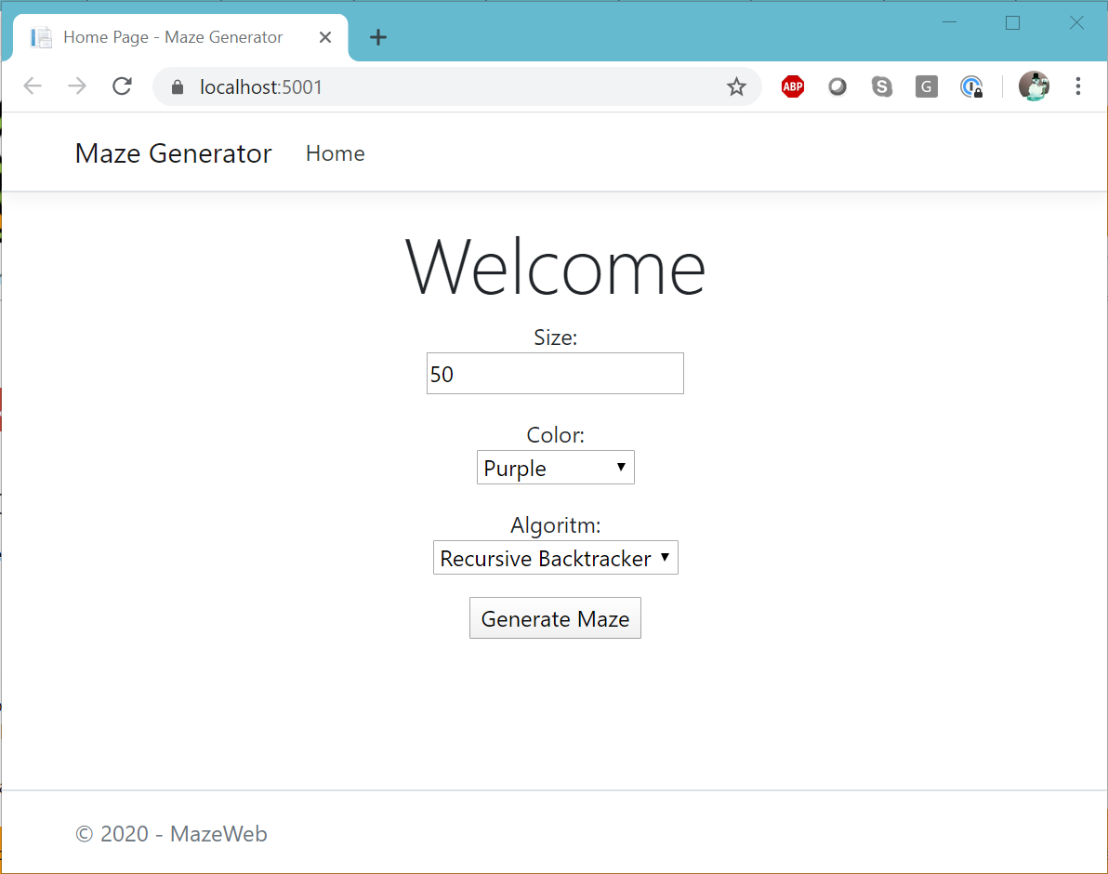Open the Skype browser extension
Viewport: 1108px width, 874px height.
coord(881,86)
